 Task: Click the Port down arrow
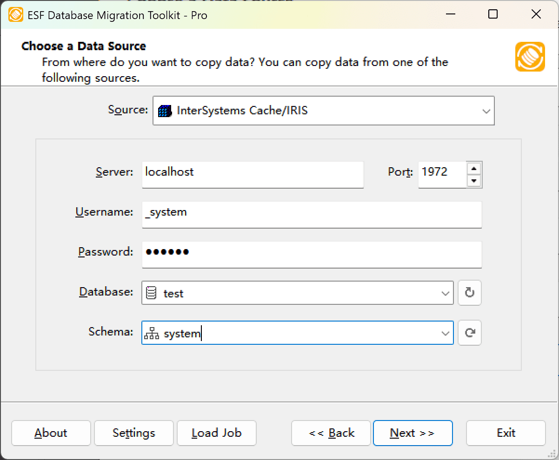click(474, 180)
